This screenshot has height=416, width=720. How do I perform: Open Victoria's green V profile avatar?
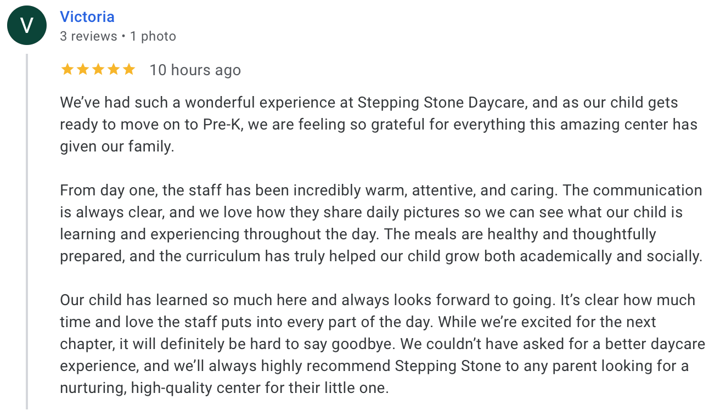[26, 25]
